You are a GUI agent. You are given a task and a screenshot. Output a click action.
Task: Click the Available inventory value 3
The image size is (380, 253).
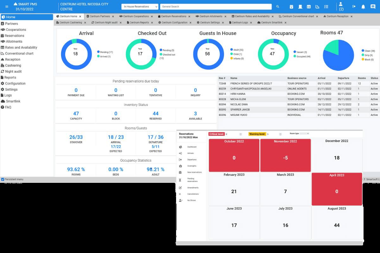click(195, 114)
